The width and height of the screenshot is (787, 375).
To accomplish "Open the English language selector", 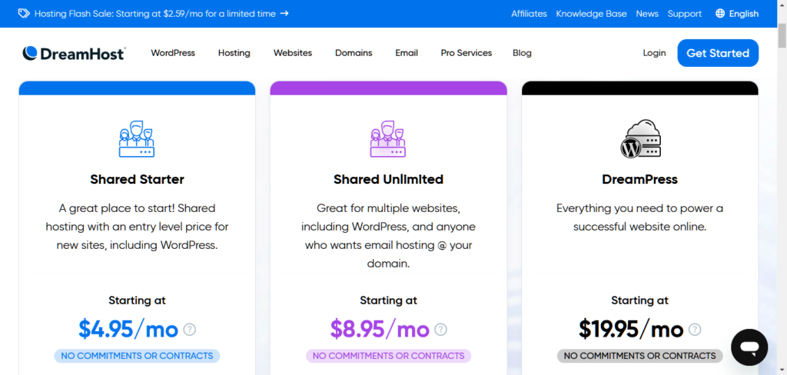I will tap(737, 14).
